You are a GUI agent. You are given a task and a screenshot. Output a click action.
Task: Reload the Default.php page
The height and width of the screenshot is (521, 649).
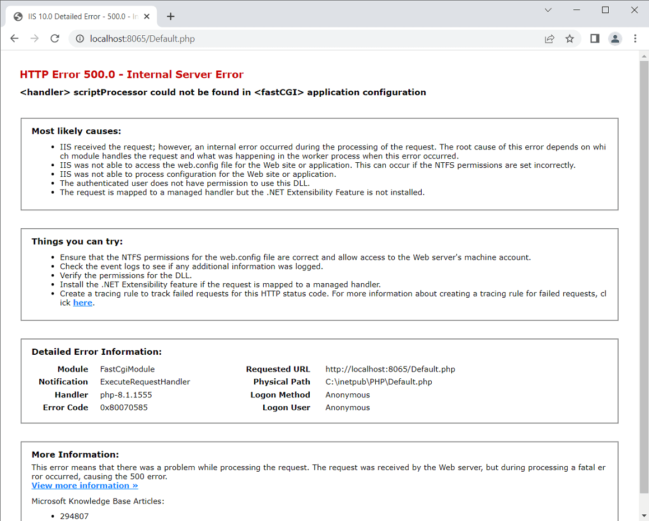tap(55, 39)
